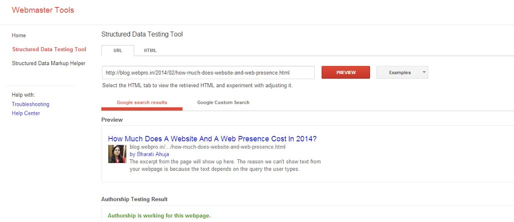The image size is (514, 222).
Task: Click the URL input field
Action: tap(208, 73)
